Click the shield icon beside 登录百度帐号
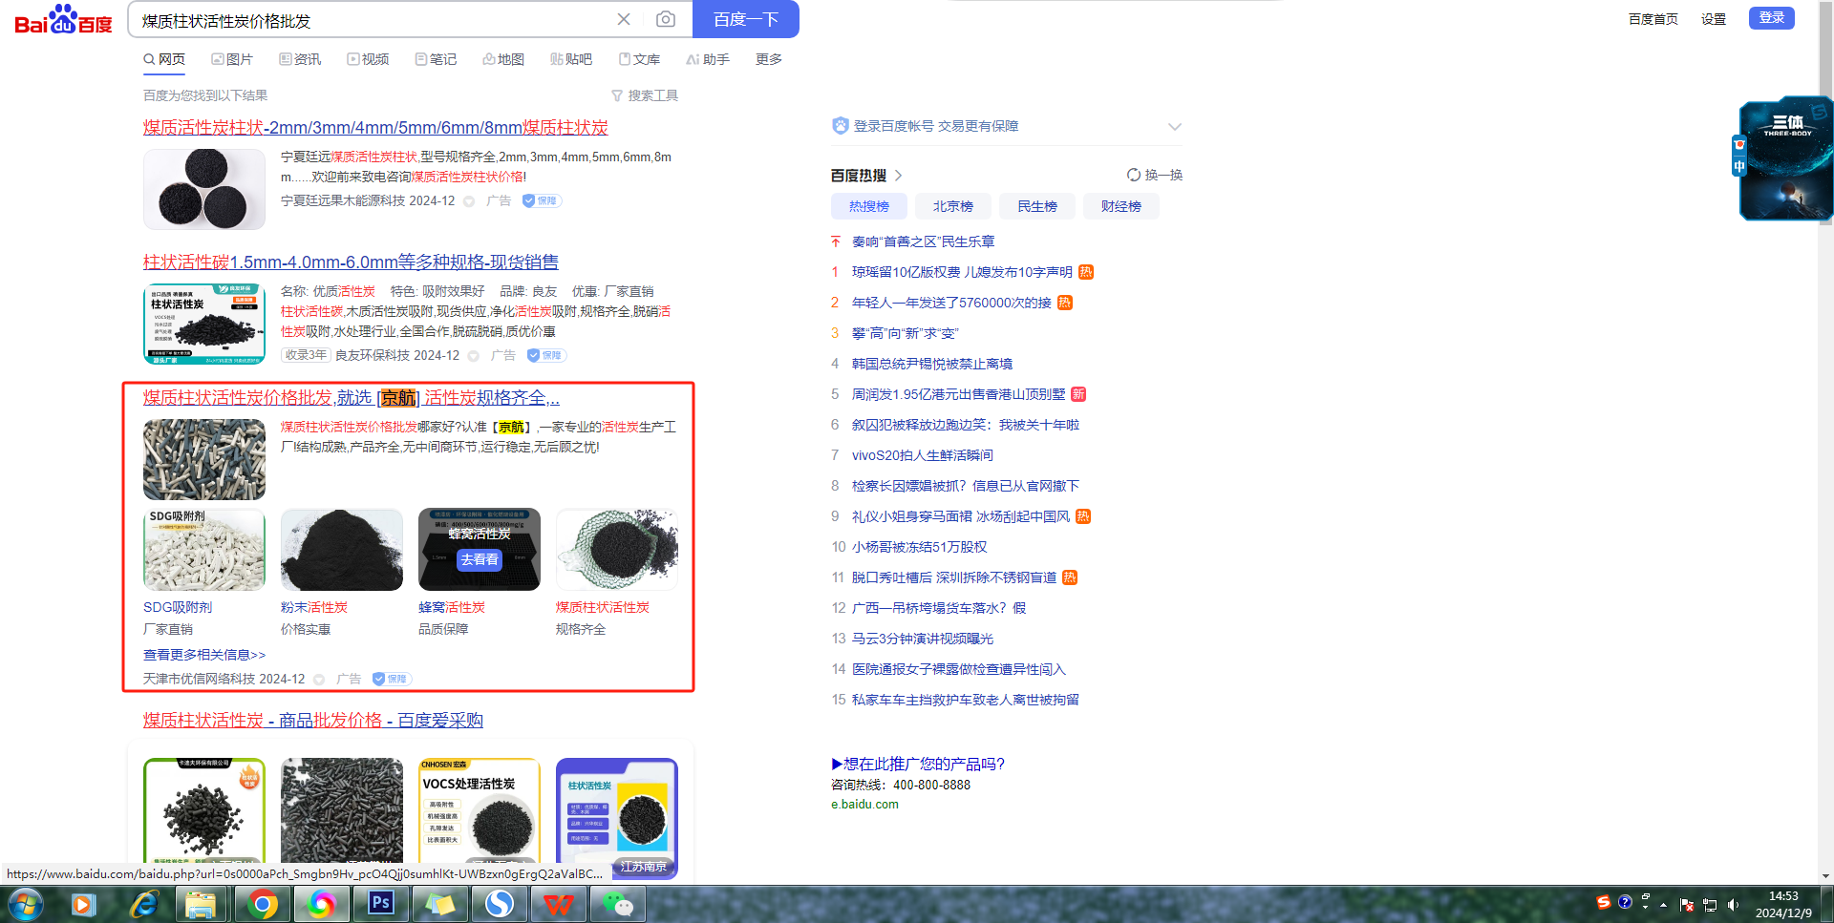The height and width of the screenshot is (923, 1834). (840, 126)
